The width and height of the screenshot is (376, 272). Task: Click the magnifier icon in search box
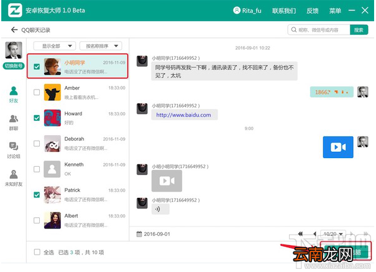[x=294, y=30]
